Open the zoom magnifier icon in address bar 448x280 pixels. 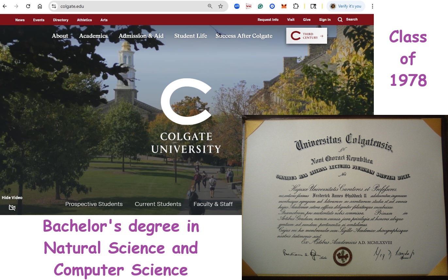coord(210,6)
